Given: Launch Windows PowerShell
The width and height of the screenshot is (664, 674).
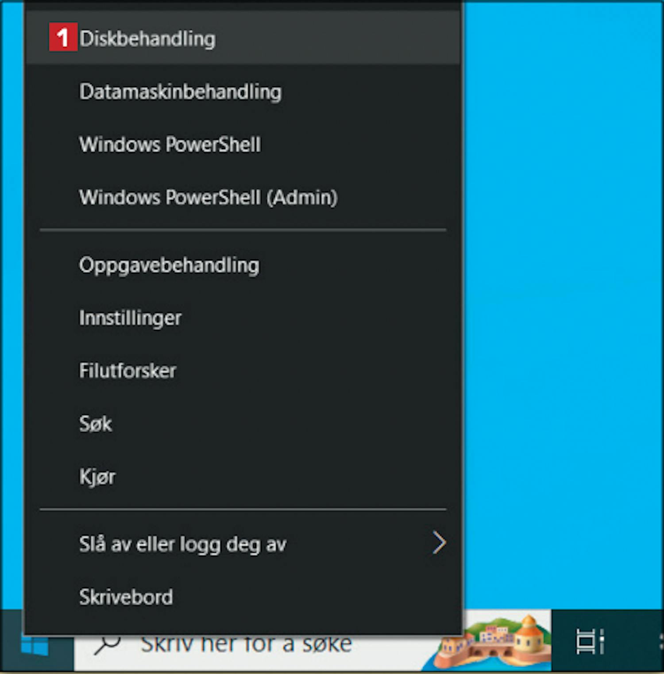Looking at the screenshot, I should click(x=243, y=145).
